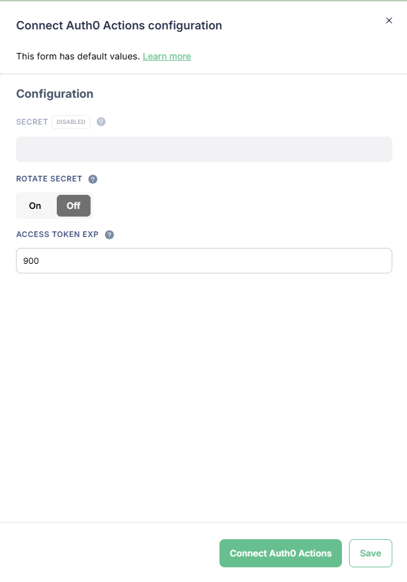Click the Disabled badge beside Secret

point(71,122)
